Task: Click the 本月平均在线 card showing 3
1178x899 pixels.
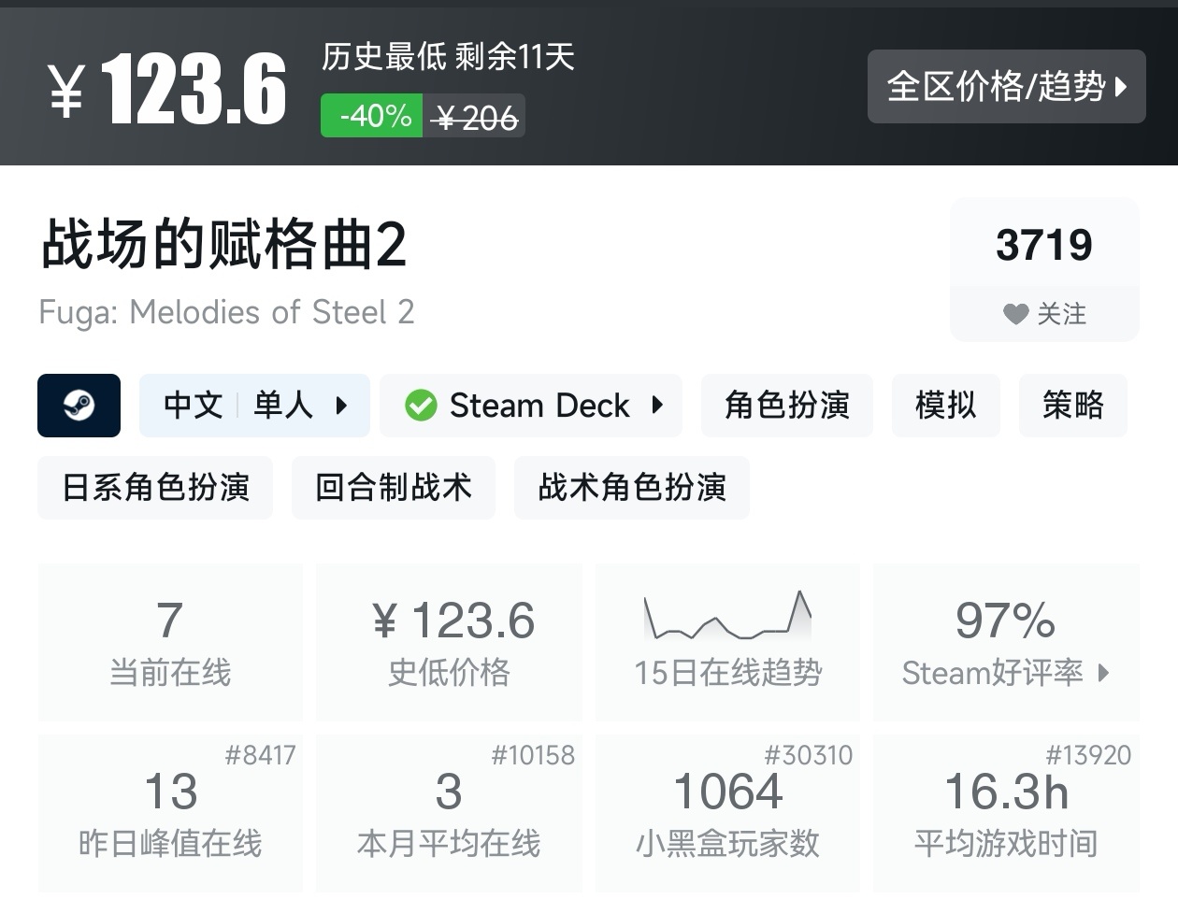Action: (449, 813)
